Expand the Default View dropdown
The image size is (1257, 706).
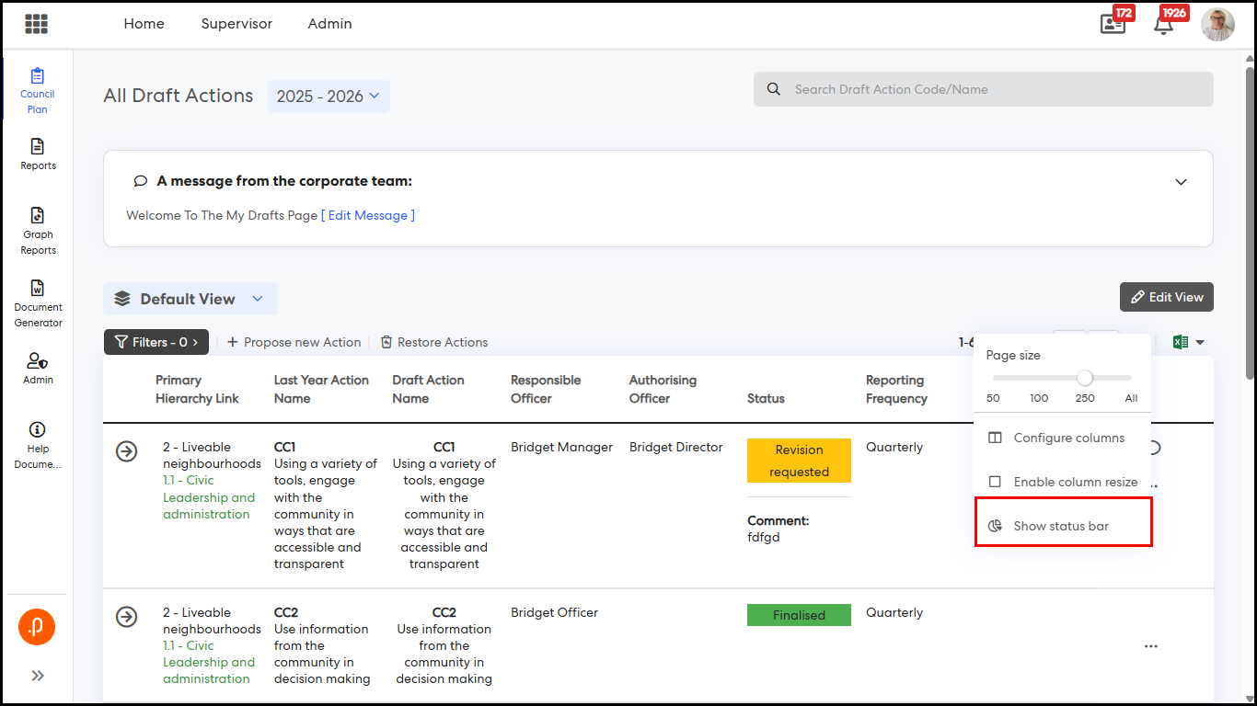[x=258, y=299]
